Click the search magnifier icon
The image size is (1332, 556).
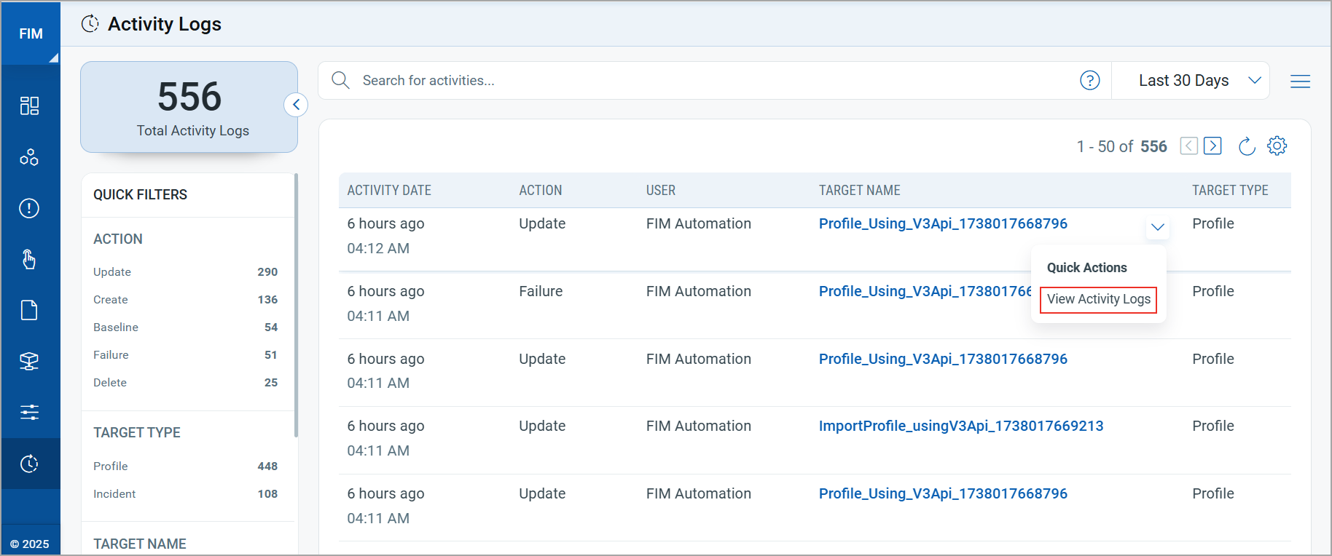tap(340, 80)
